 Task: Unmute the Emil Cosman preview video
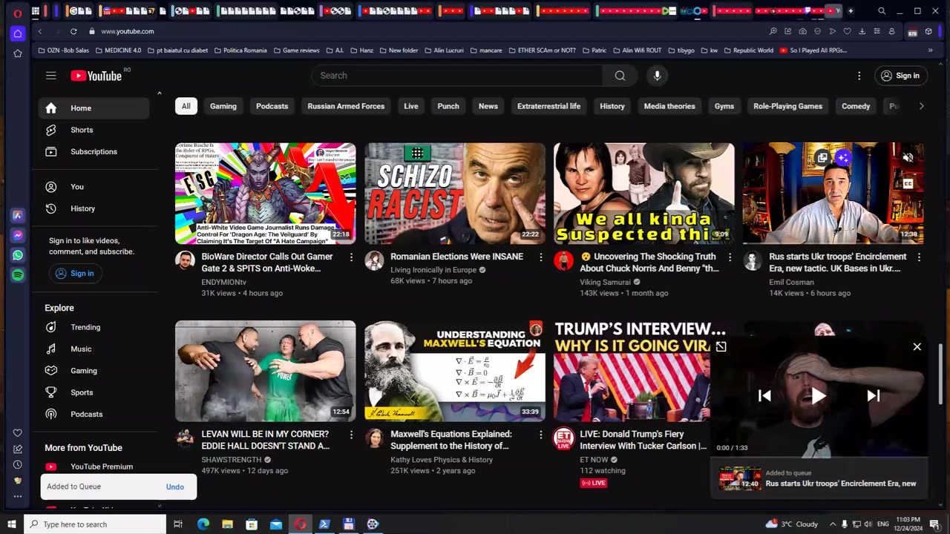[908, 157]
